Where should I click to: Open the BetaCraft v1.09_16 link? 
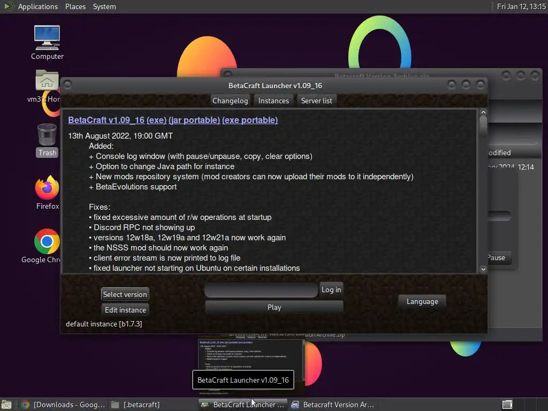(x=106, y=120)
